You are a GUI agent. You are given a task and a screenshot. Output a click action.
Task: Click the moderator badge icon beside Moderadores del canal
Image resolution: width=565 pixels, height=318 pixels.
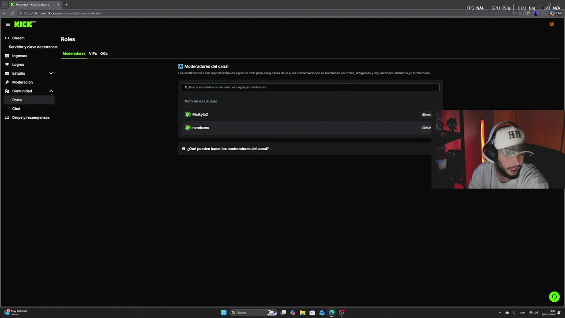coord(181,67)
